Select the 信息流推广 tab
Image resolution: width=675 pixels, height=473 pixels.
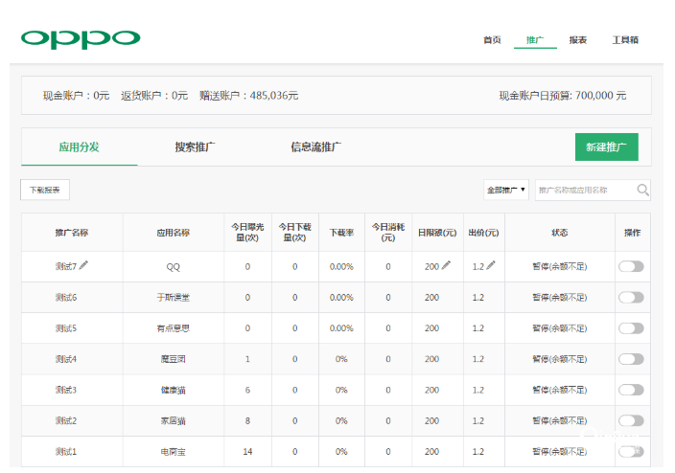coord(315,146)
